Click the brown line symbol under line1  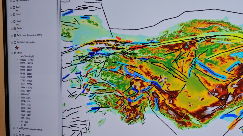17,25
